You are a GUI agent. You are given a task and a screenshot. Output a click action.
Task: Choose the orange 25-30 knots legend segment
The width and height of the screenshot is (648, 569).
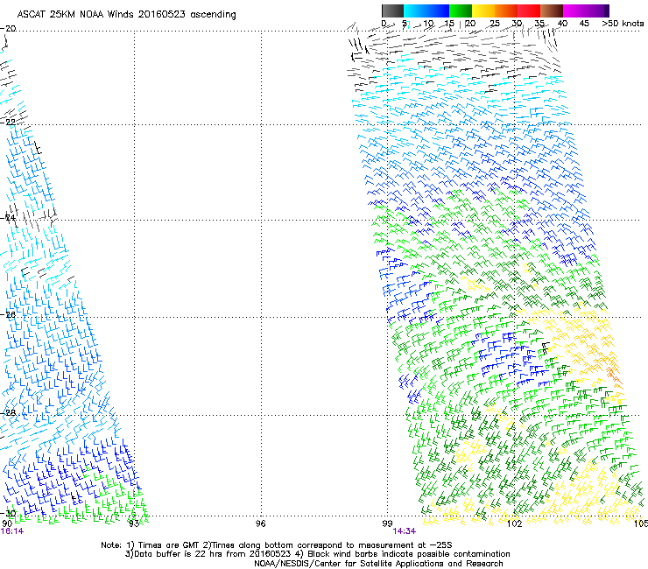click(x=506, y=11)
